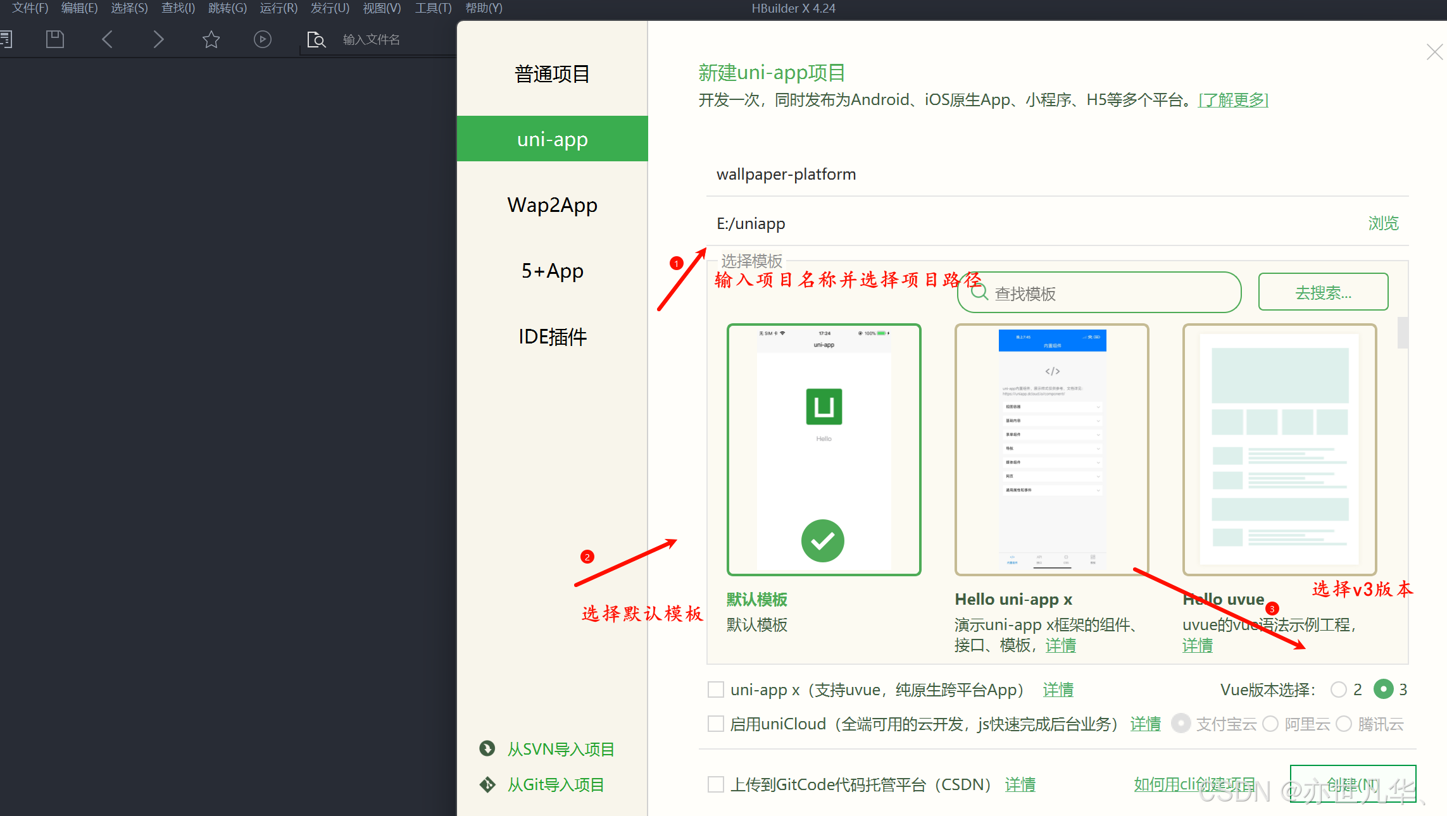Click the save file toolbar icon

(55, 39)
